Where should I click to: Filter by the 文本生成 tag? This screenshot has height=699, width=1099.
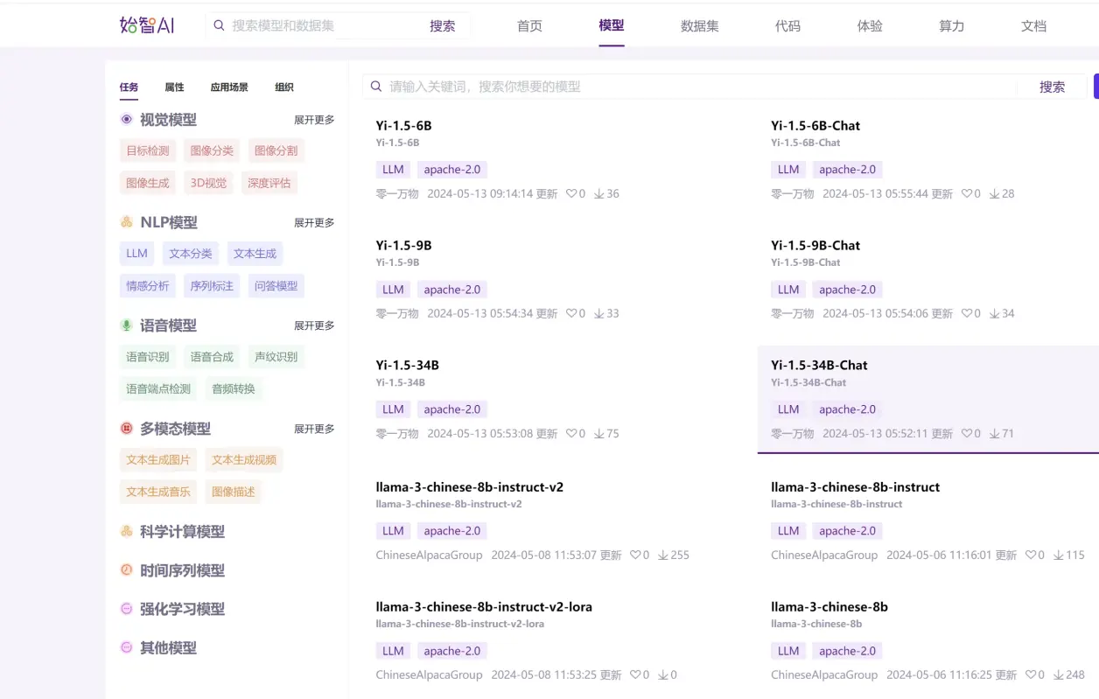[x=255, y=254]
